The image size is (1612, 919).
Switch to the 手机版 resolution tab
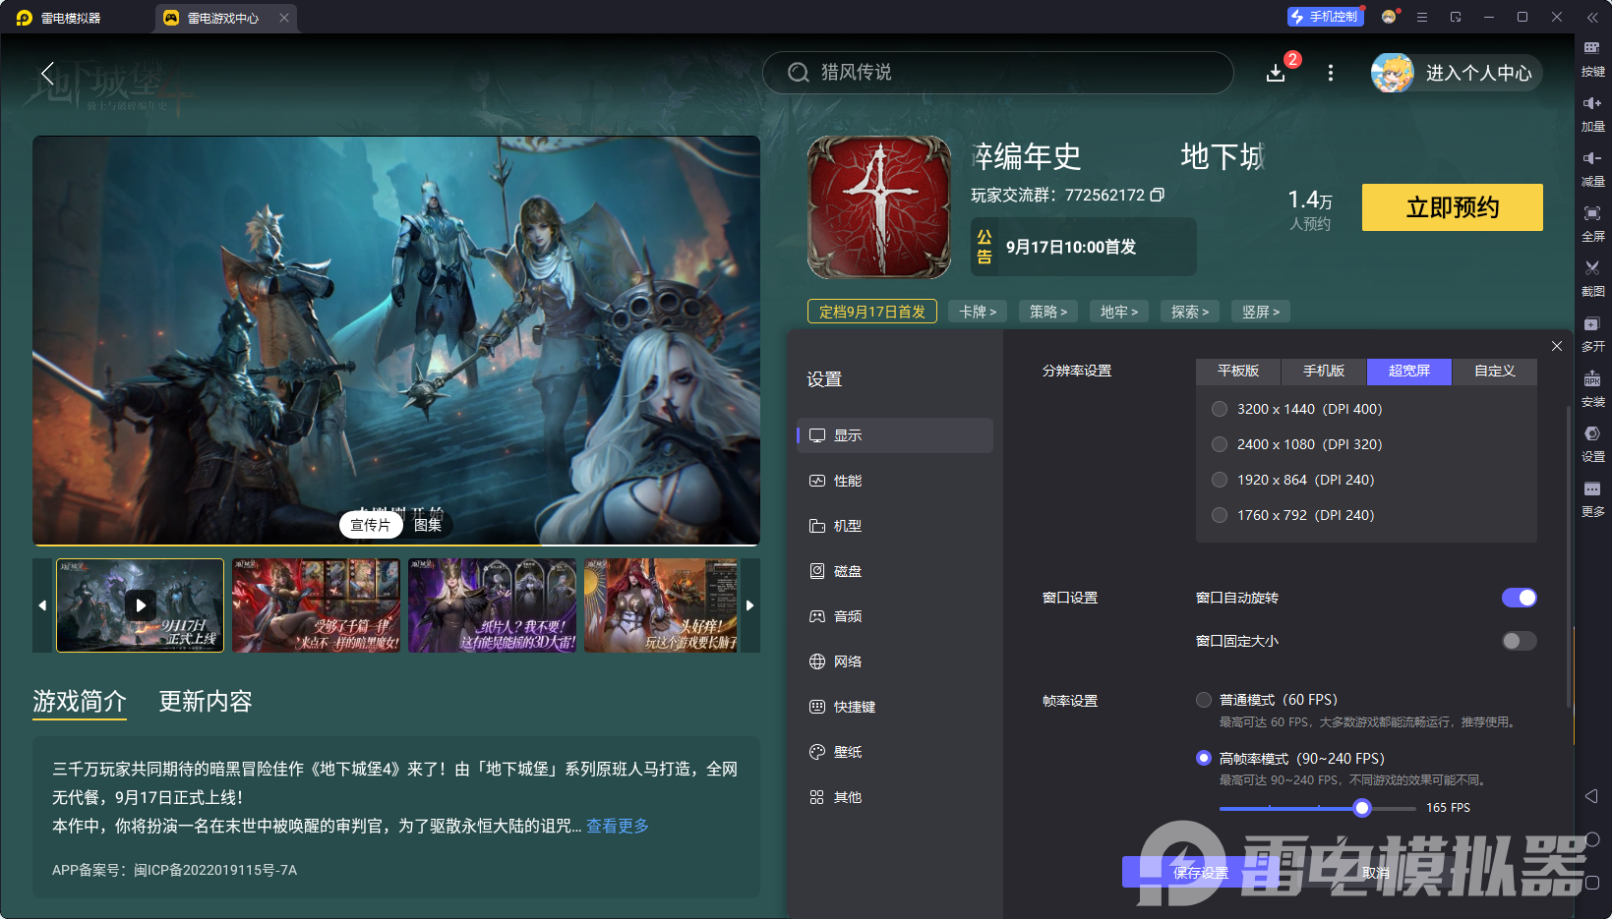pyautogui.click(x=1324, y=371)
